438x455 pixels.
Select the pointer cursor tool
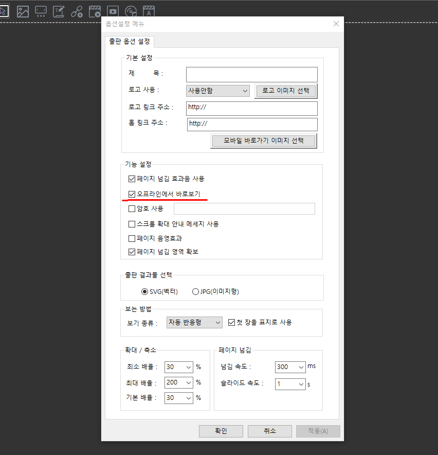(x=4, y=11)
